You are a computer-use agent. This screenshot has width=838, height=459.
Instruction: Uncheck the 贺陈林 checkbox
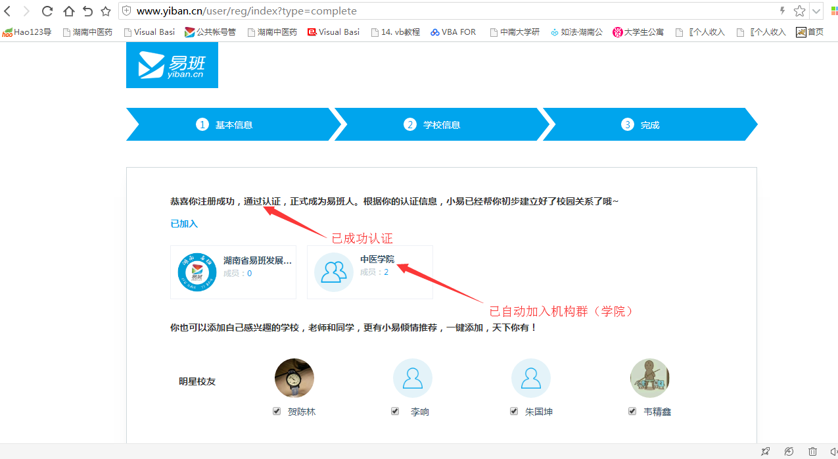277,411
